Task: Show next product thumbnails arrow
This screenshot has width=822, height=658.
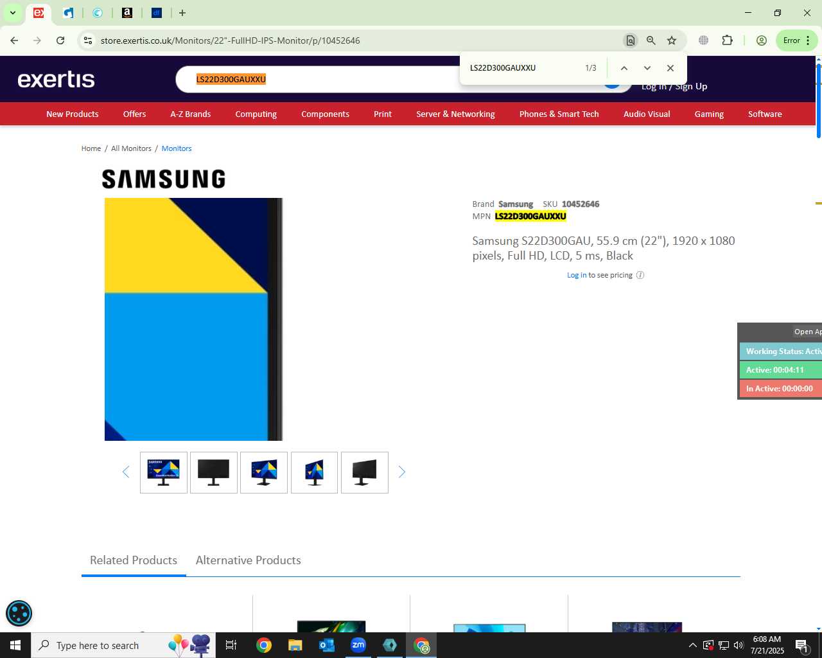Action: [402, 472]
